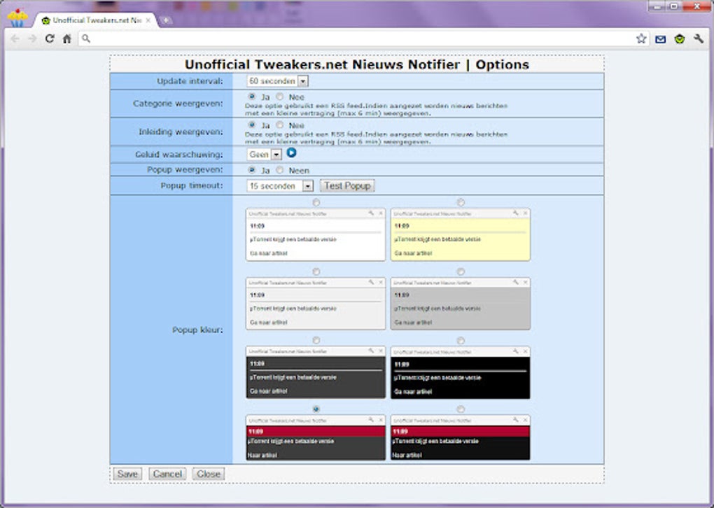714x508 pixels.
Task: Select Neen for Popup weergeven
Action: coord(279,171)
